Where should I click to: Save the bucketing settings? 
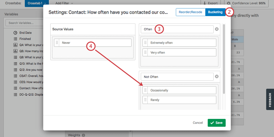[x=217, y=123]
